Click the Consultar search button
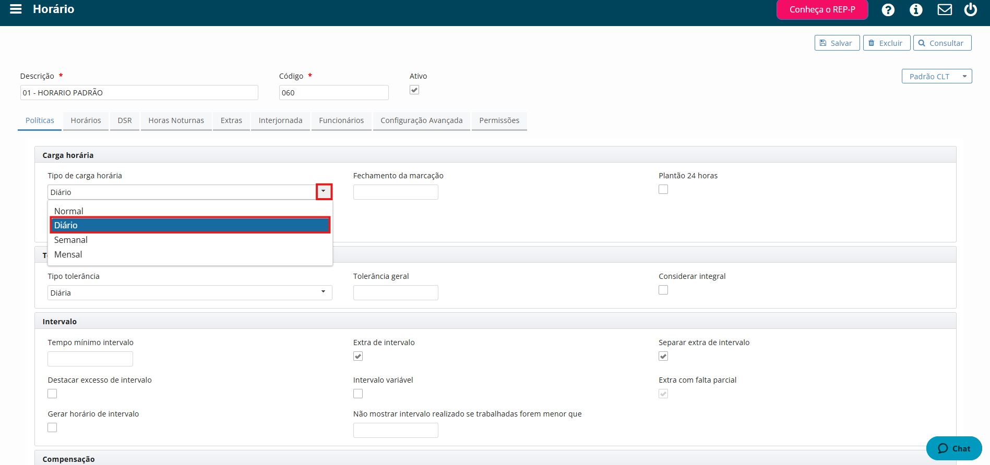This screenshot has height=465, width=990. click(x=942, y=43)
